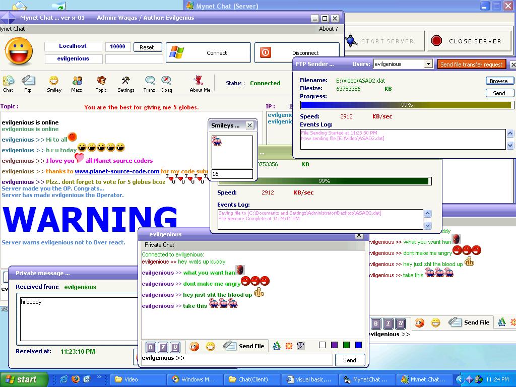Image resolution: width=516 pixels, height=387 pixels.
Task: Pick the purple text color swatch
Action: click(334, 345)
